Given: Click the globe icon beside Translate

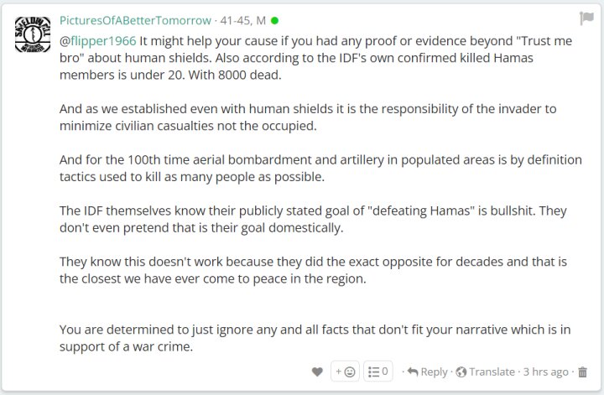Looking at the screenshot, I should (461, 372).
